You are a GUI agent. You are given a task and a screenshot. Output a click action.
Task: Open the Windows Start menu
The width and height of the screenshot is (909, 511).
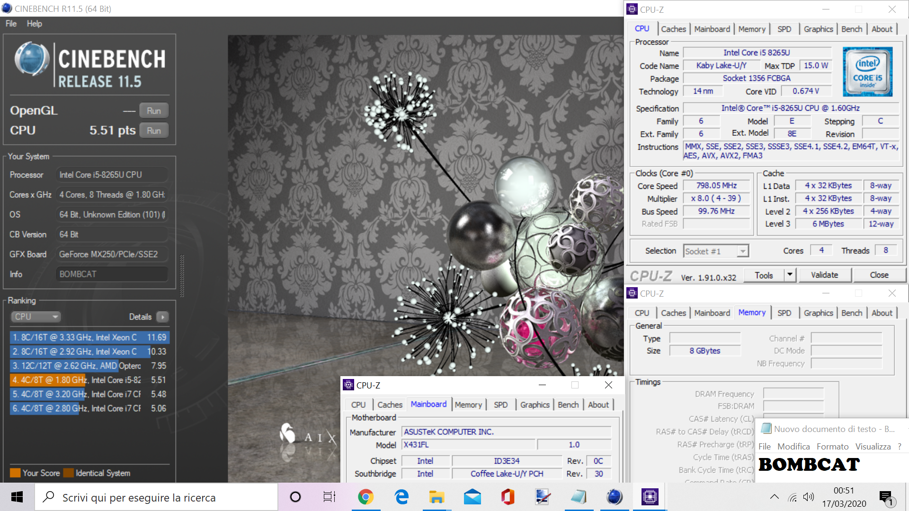pos(17,497)
